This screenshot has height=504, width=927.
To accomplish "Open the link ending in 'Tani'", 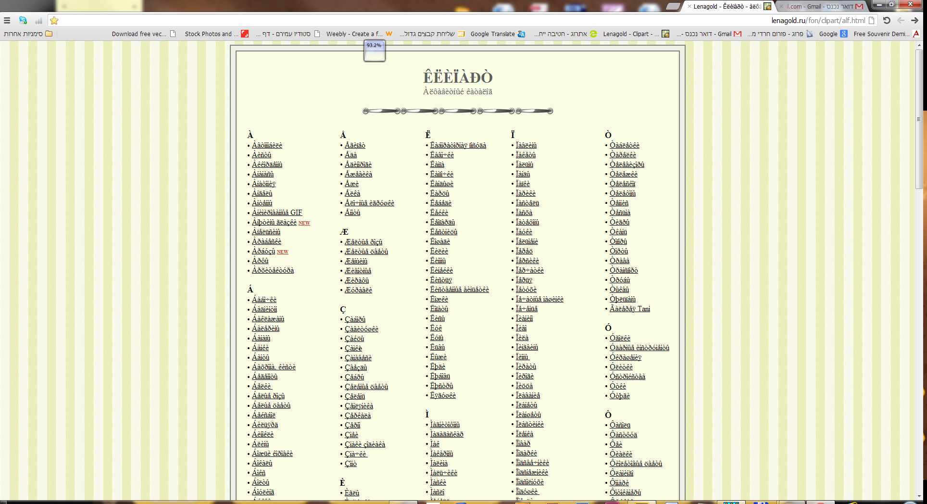I will point(630,309).
